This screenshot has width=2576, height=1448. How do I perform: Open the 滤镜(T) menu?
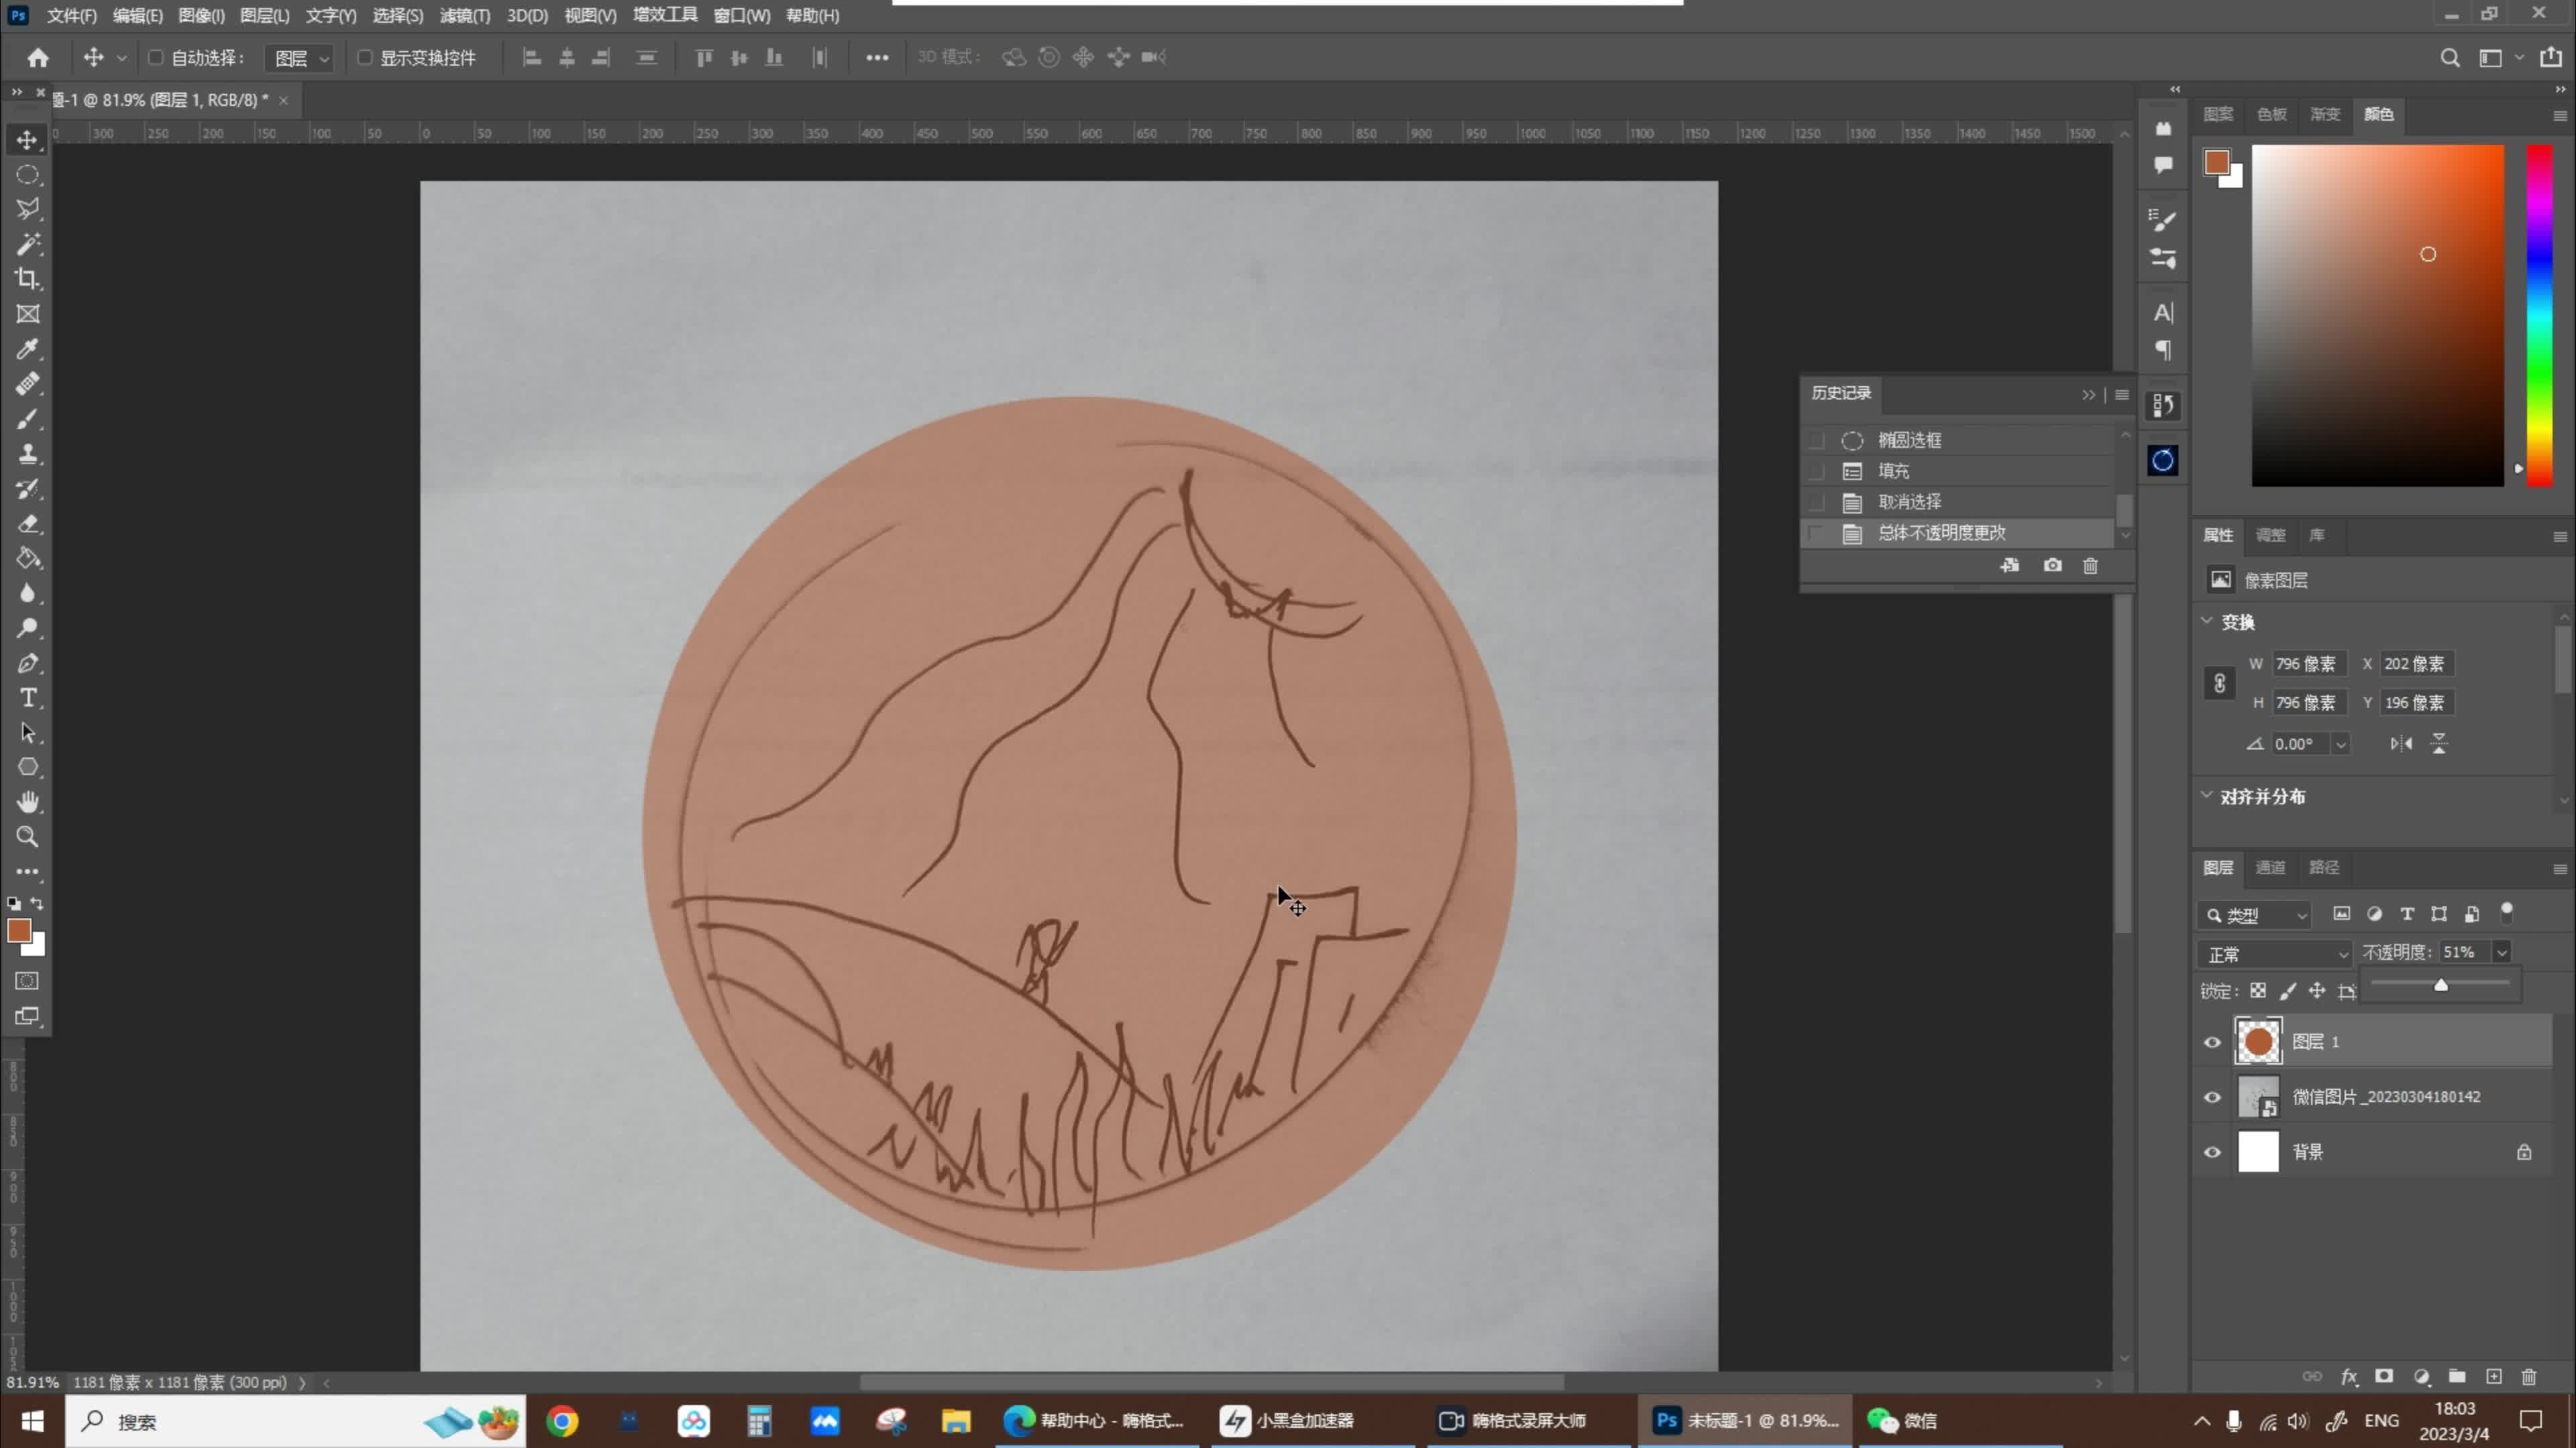pos(465,16)
